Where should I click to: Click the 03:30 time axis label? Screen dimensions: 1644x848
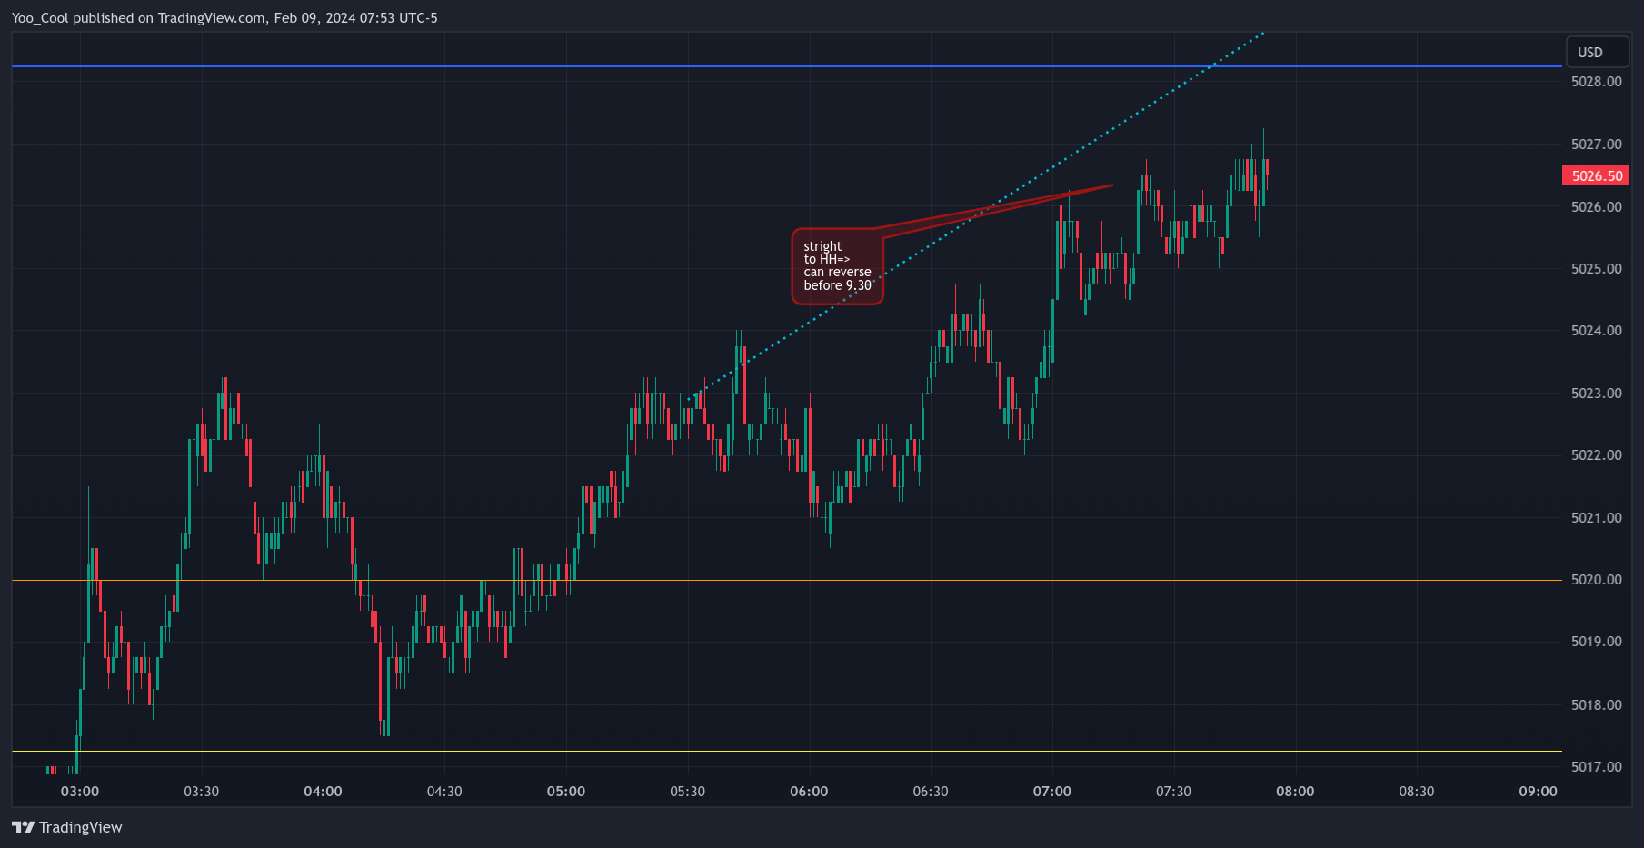pyautogui.click(x=202, y=792)
